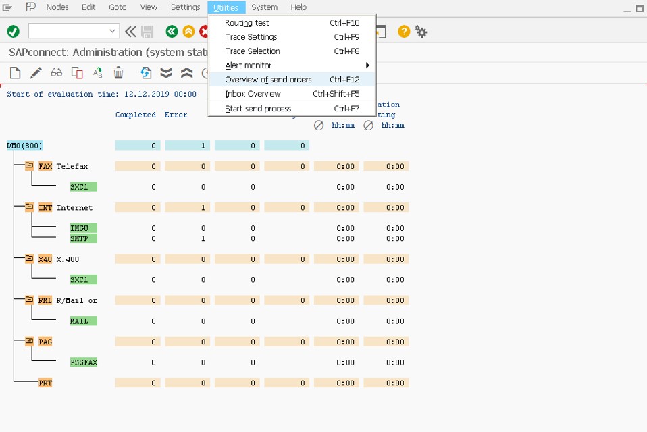Click the greyed Save floppy disk icon

coord(147,31)
